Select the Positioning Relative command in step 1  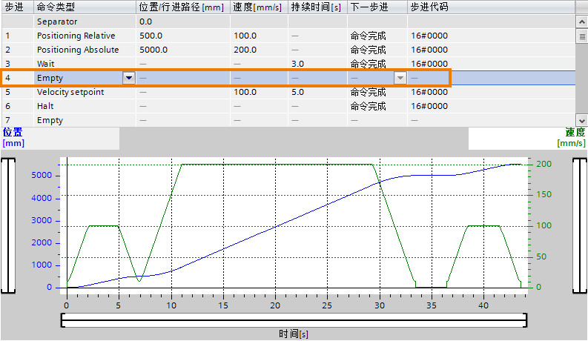(76, 36)
